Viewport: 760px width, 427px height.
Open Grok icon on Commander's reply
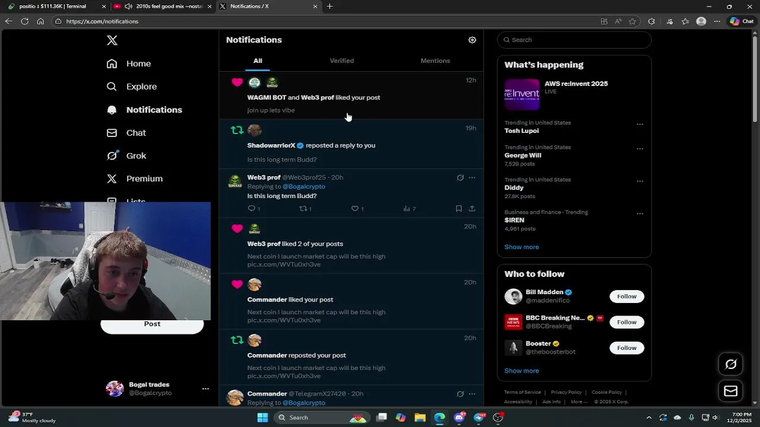pyautogui.click(x=460, y=394)
